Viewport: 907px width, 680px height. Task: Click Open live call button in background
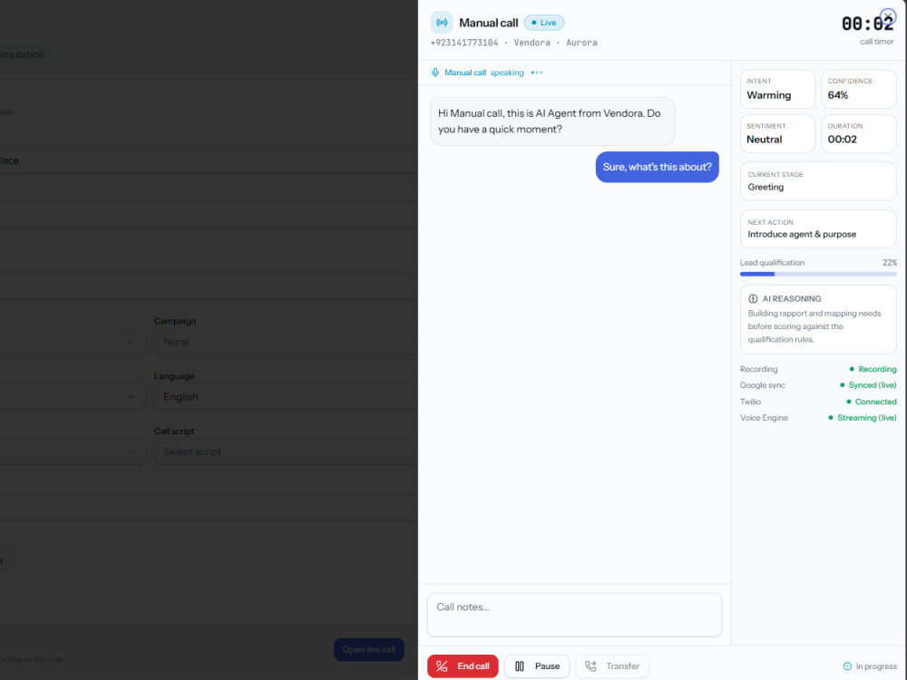[368, 649]
